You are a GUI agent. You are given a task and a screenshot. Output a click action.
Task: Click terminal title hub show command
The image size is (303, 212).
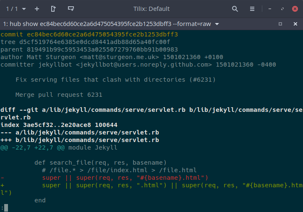point(107,24)
